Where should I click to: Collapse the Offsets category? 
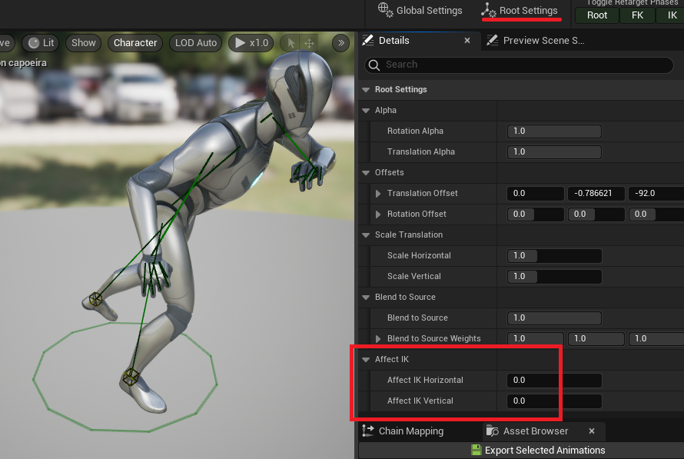point(366,173)
